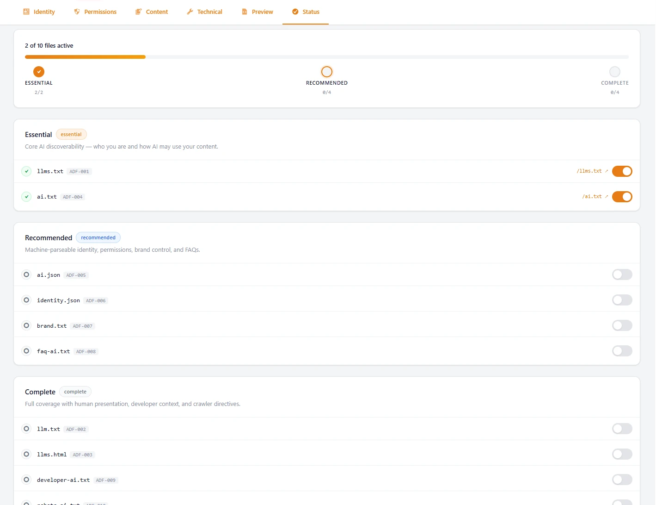Enable the llm.txt toggle
Viewport: 656px width, 505px height.
[x=622, y=429]
